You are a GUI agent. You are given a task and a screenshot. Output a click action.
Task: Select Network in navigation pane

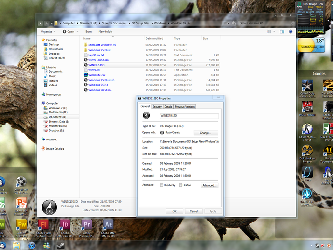[x=51, y=139]
